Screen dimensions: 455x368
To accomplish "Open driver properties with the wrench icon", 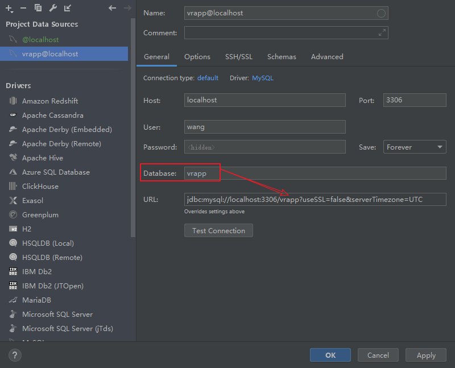I will tap(52, 8).
